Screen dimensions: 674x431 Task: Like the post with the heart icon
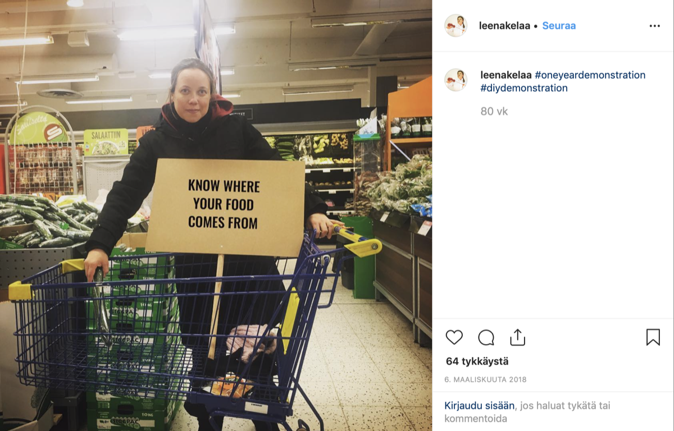[454, 337]
